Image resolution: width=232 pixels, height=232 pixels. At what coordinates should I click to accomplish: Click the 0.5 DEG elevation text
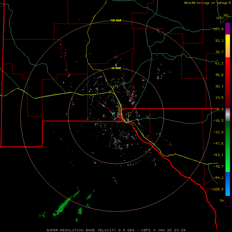tap(126, 230)
